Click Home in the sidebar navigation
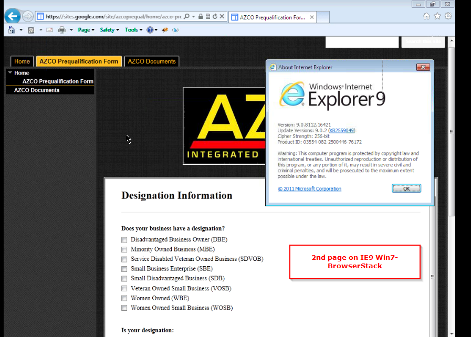The image size is (471, 337). pos(22,73)
